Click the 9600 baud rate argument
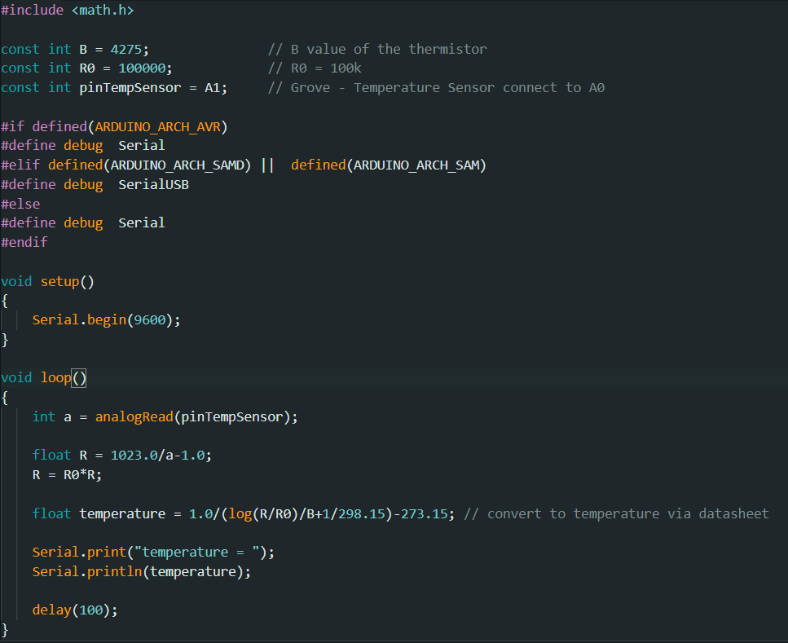Viewport: 788px width, 643px height. tap(152, 319)
